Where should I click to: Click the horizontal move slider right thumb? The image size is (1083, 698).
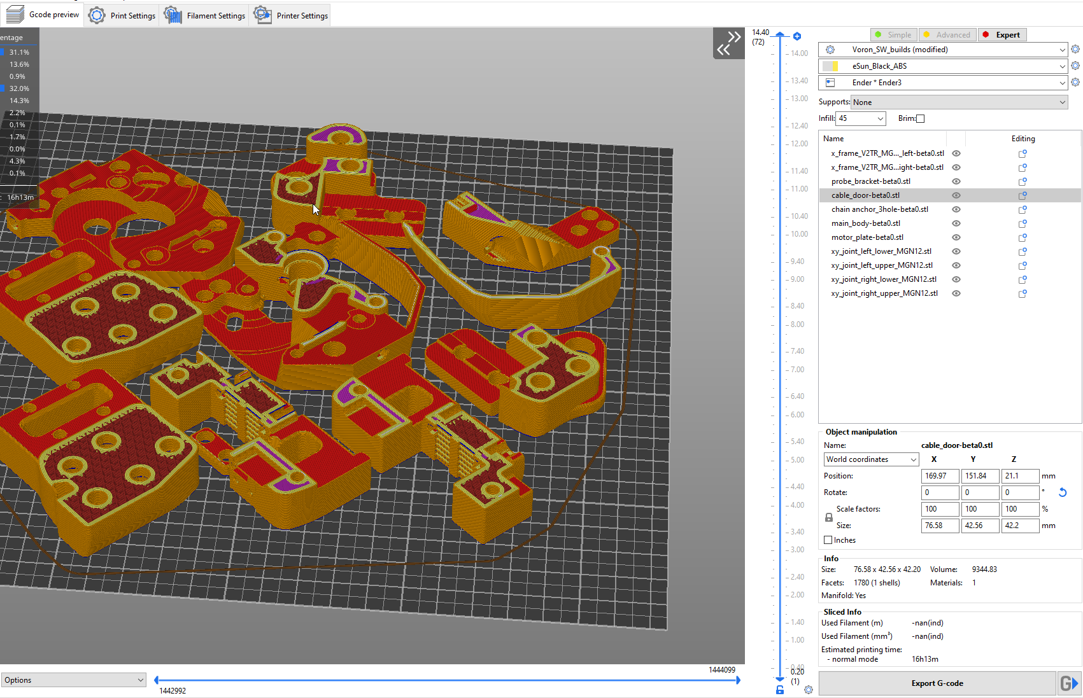pos(738,680)
